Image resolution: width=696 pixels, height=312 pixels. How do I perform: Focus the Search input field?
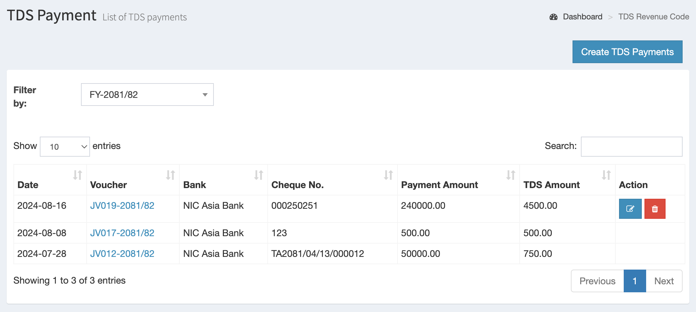(x=631, y=146)
